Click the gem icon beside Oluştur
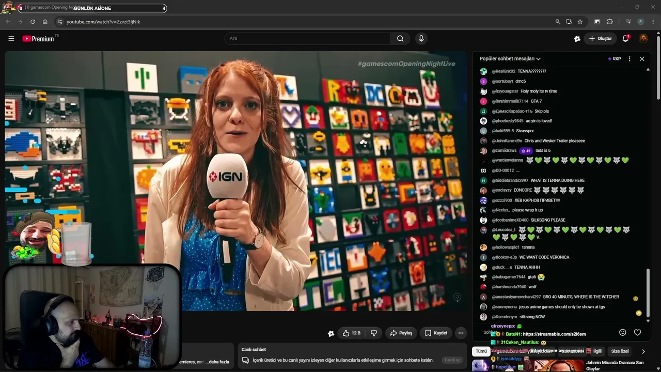The height and width of the screenshot is (372, 661). click(577, 38)
